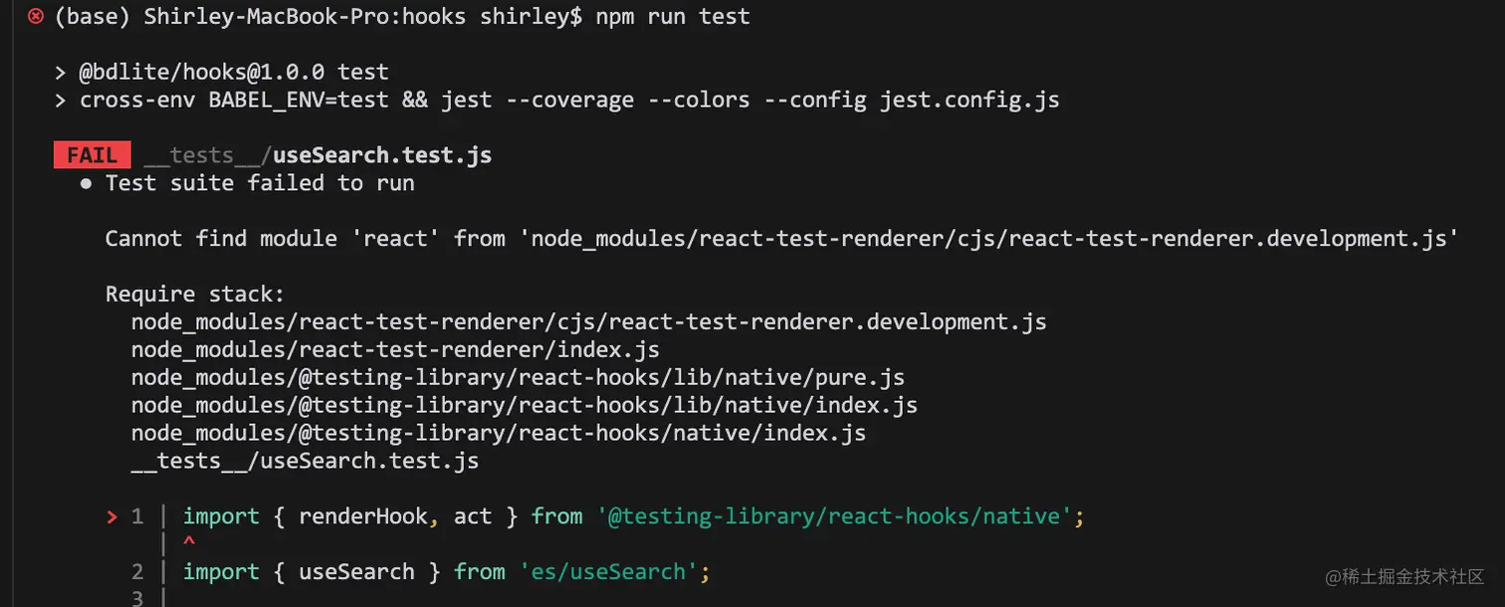Click the '@testing-library/react-hooks/native' string
The width and height of the screenshot is (1505, 607).
[x=834, y=516]
